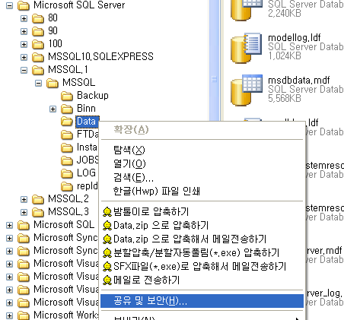Viewport: 344px width, 320px height.
Task: Select the MSSQL.1 folder icon
Action: pyautogui.click(x=38, y=70)
